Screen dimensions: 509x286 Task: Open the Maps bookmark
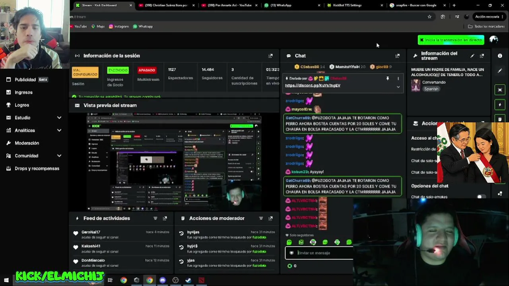(x=98, y=26)
